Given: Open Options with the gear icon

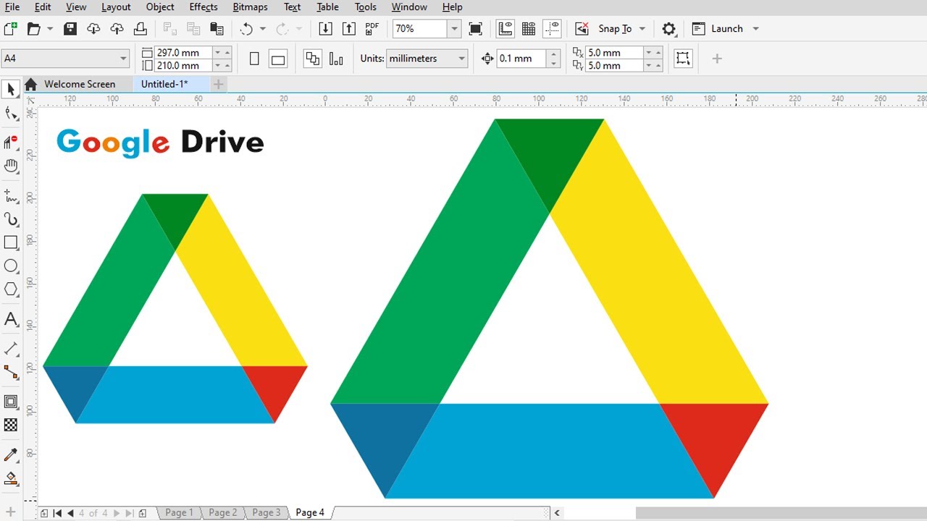Looking at the screenshot, I should coord(669,29).
